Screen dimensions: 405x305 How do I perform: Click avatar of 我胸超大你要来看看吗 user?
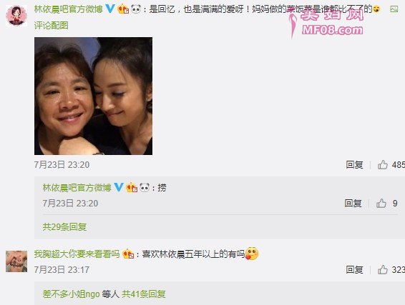click(x=16, y=261)
